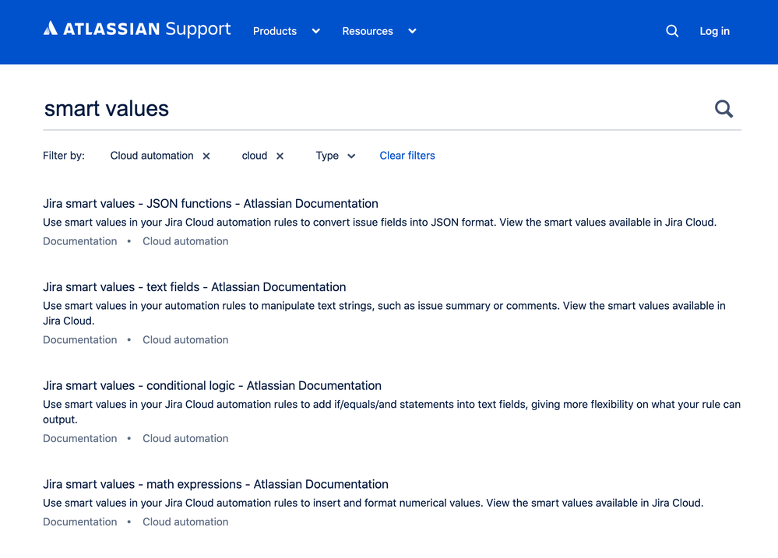This screenshot has width=778, height=558.
Task: Click Cloud automation tag under math expressions result
Action: tap(185, 521)
